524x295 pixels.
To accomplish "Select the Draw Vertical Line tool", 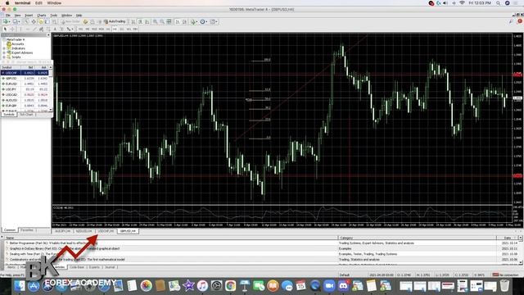I will (x=20, y=29).
